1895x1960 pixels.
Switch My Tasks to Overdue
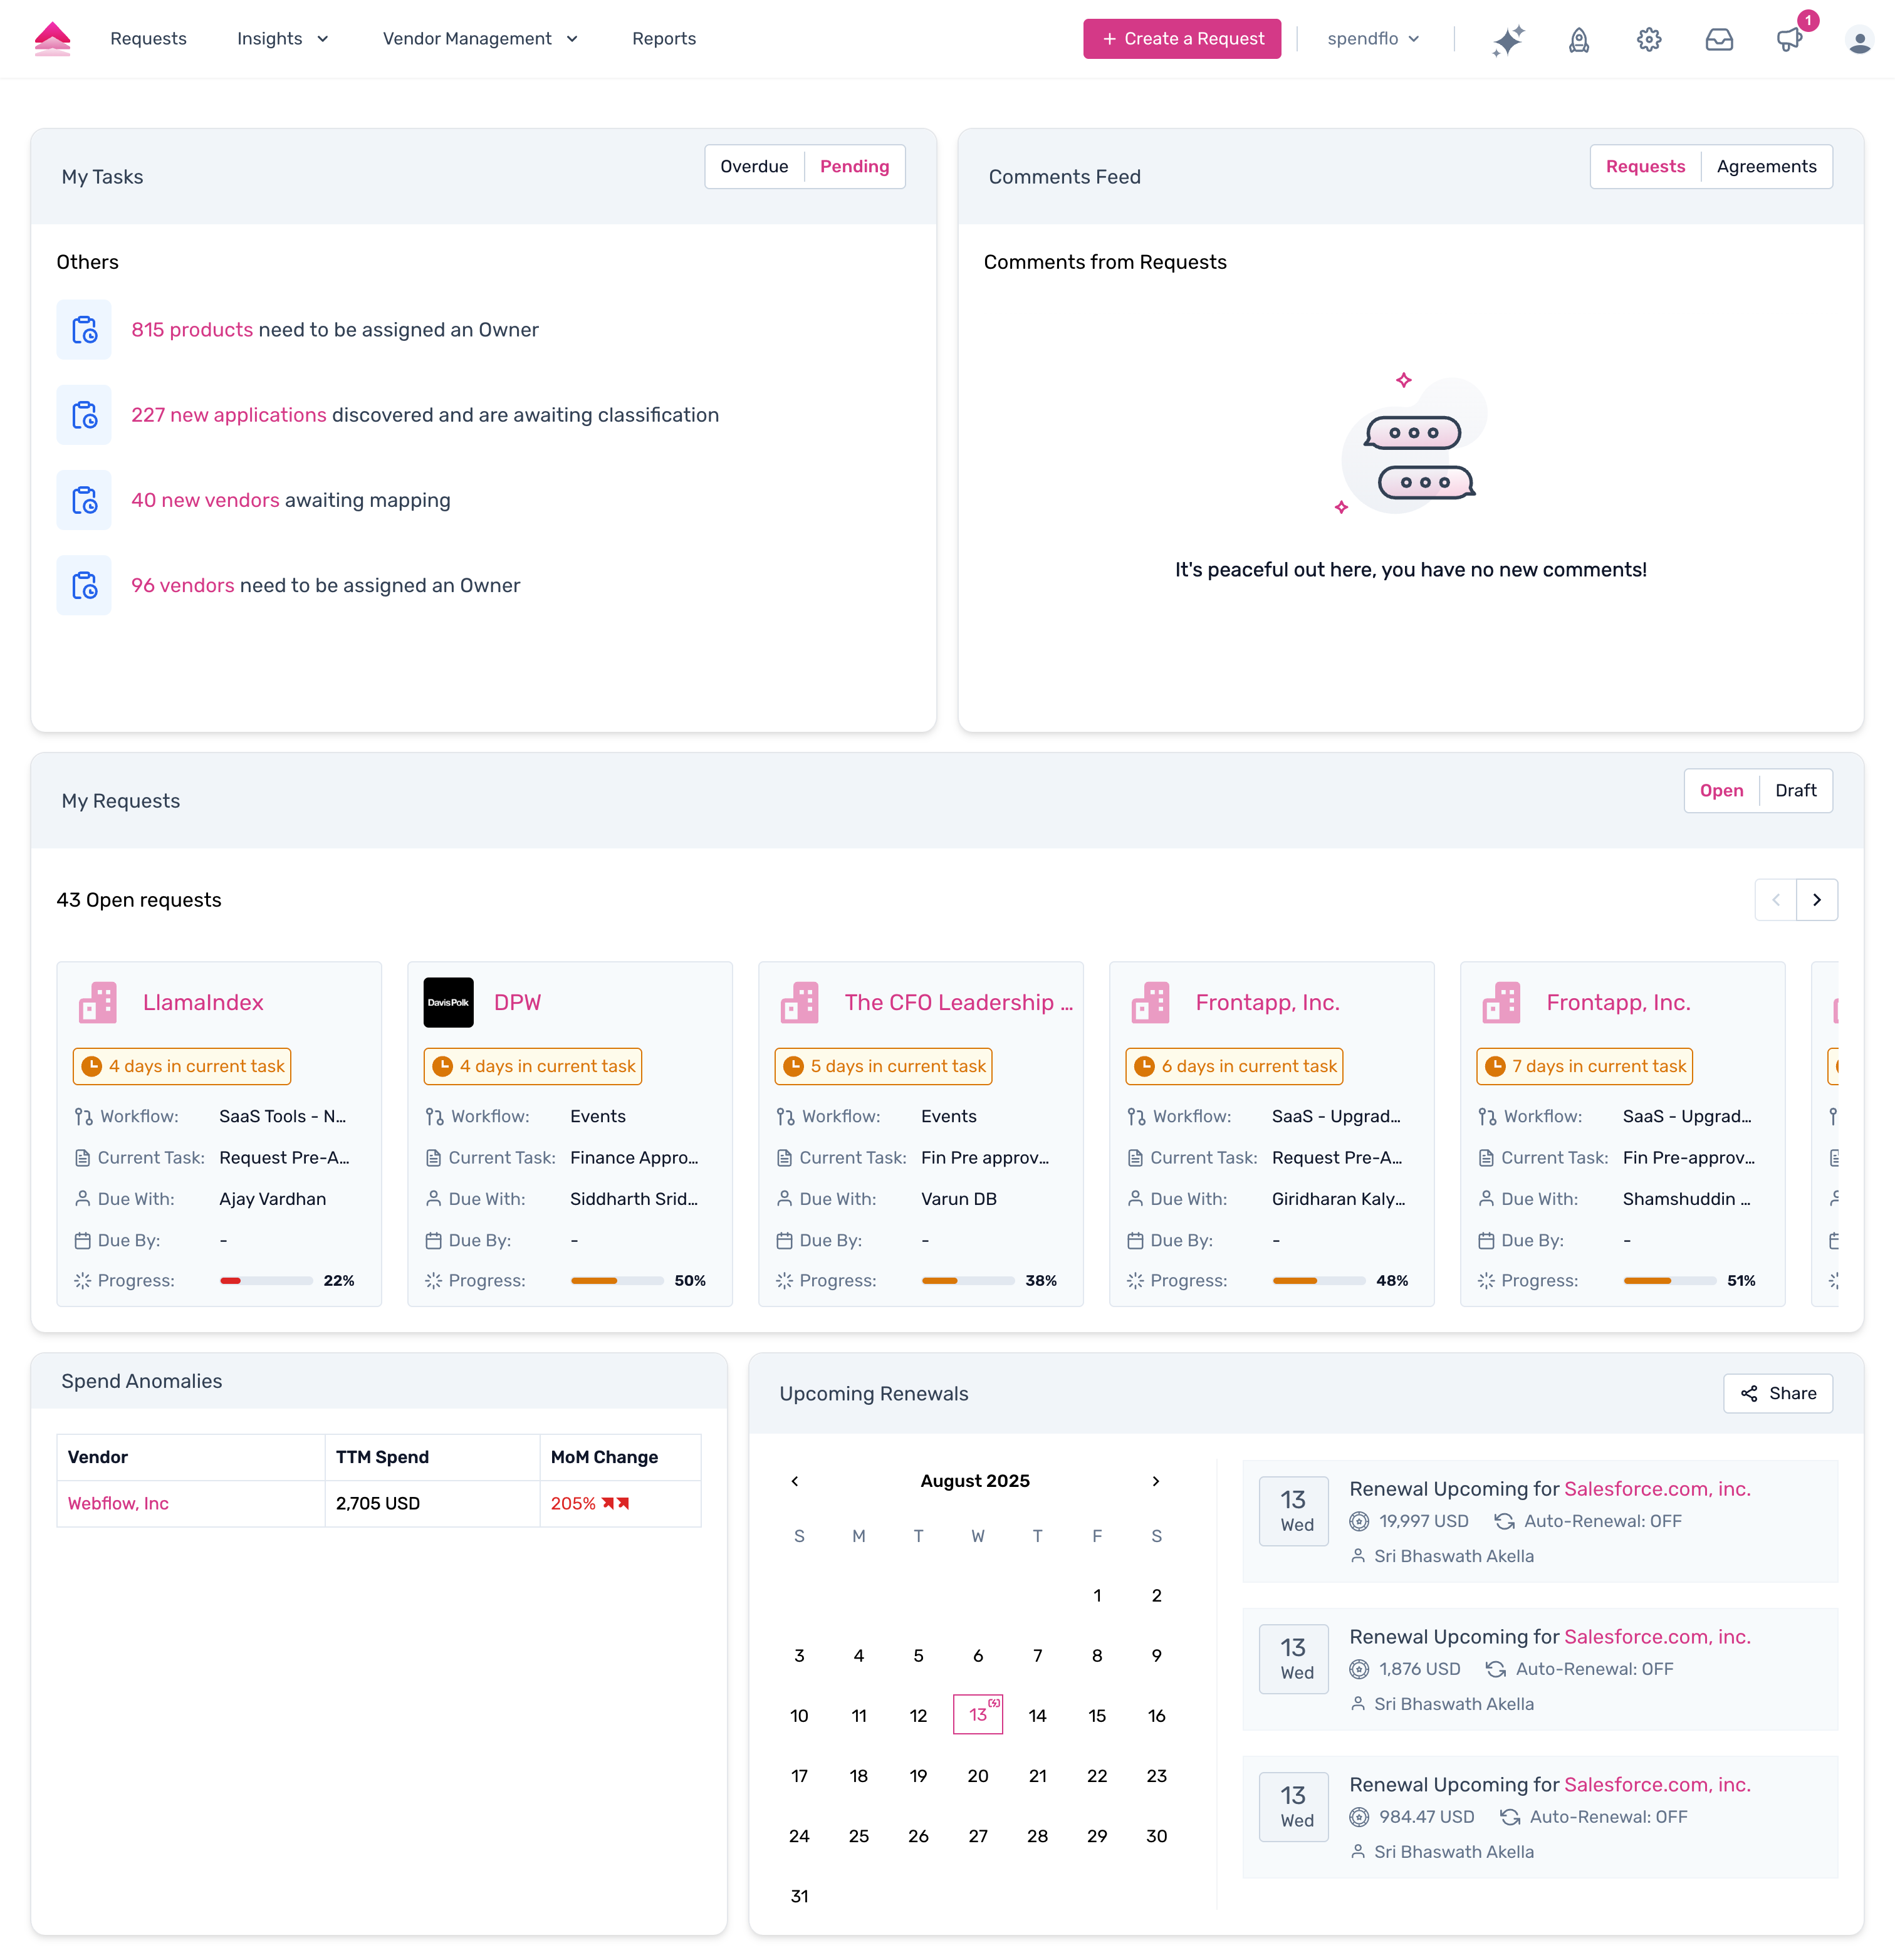click(755, 167)
